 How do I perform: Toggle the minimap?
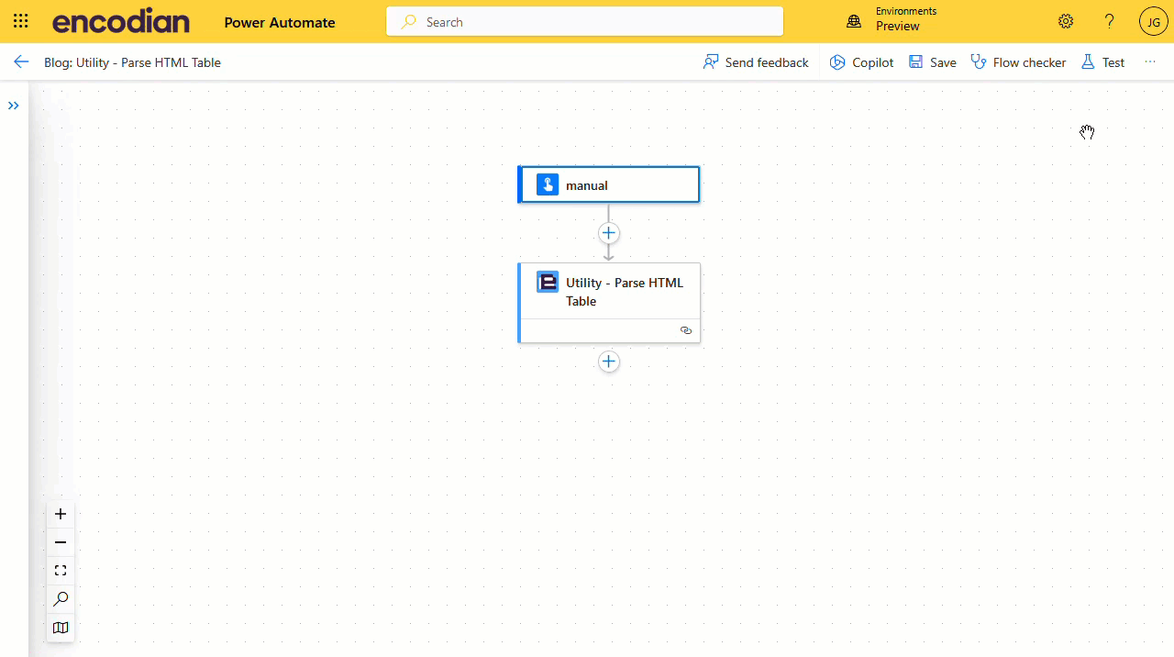click(x=61, y=628)
